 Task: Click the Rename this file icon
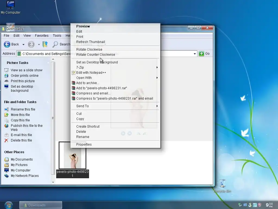tap(7, 109)
